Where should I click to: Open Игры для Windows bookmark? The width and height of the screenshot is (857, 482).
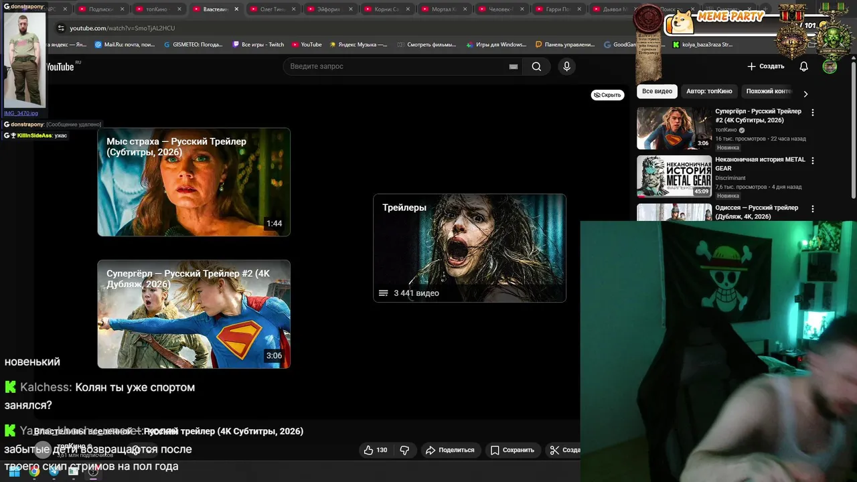[x=496, y=45]
